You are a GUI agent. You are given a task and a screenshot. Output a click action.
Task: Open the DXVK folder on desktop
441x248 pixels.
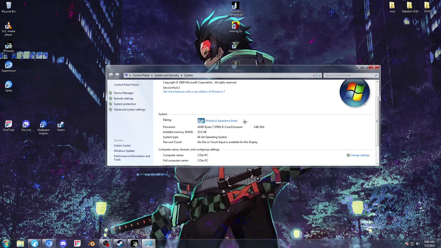[427, 7]
